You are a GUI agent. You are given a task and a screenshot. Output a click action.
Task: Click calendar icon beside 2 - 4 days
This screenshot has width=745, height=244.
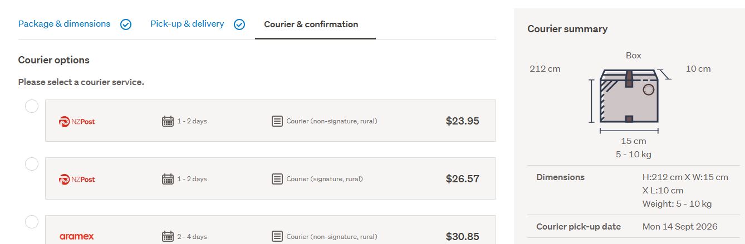coord(168,237)
